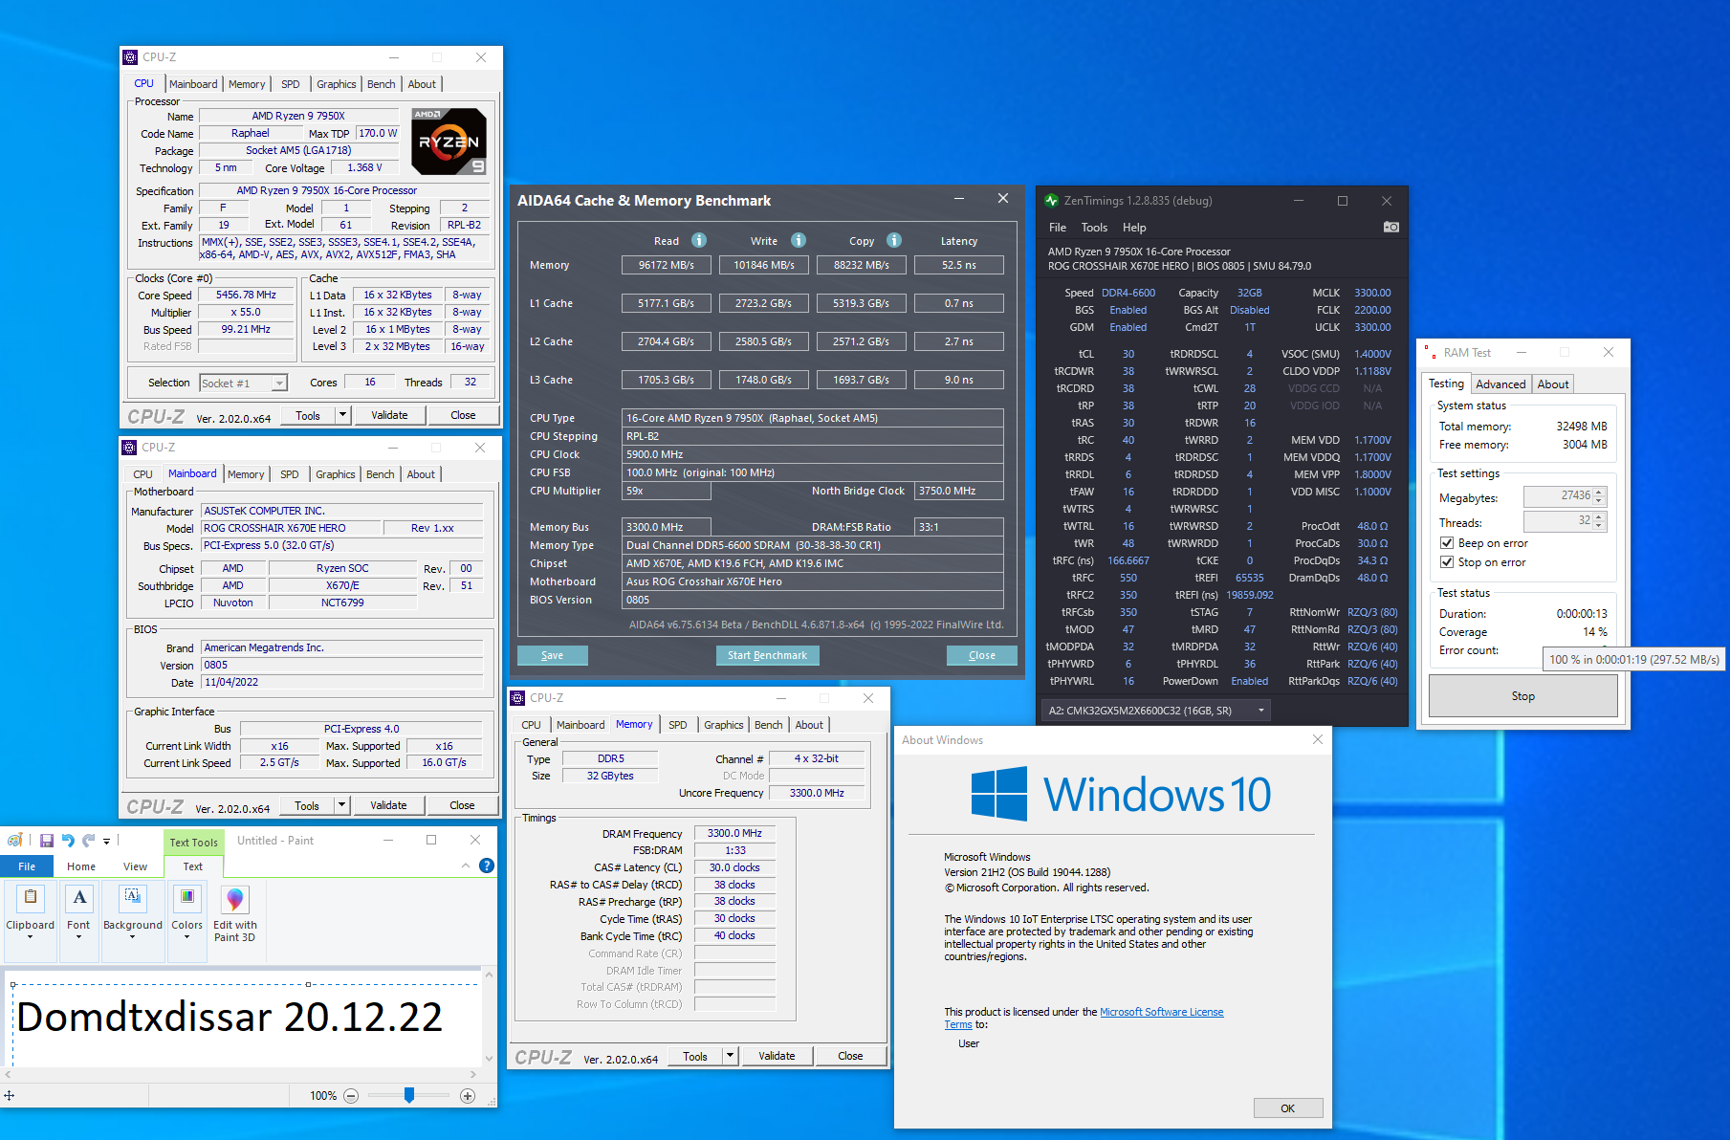Switch to the Advanced tab in RAM Test
1730x1140 pixels.
click(x=1500, y=384)
